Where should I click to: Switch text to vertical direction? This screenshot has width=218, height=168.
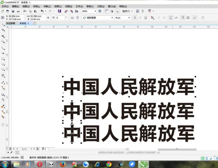point(188,17)
